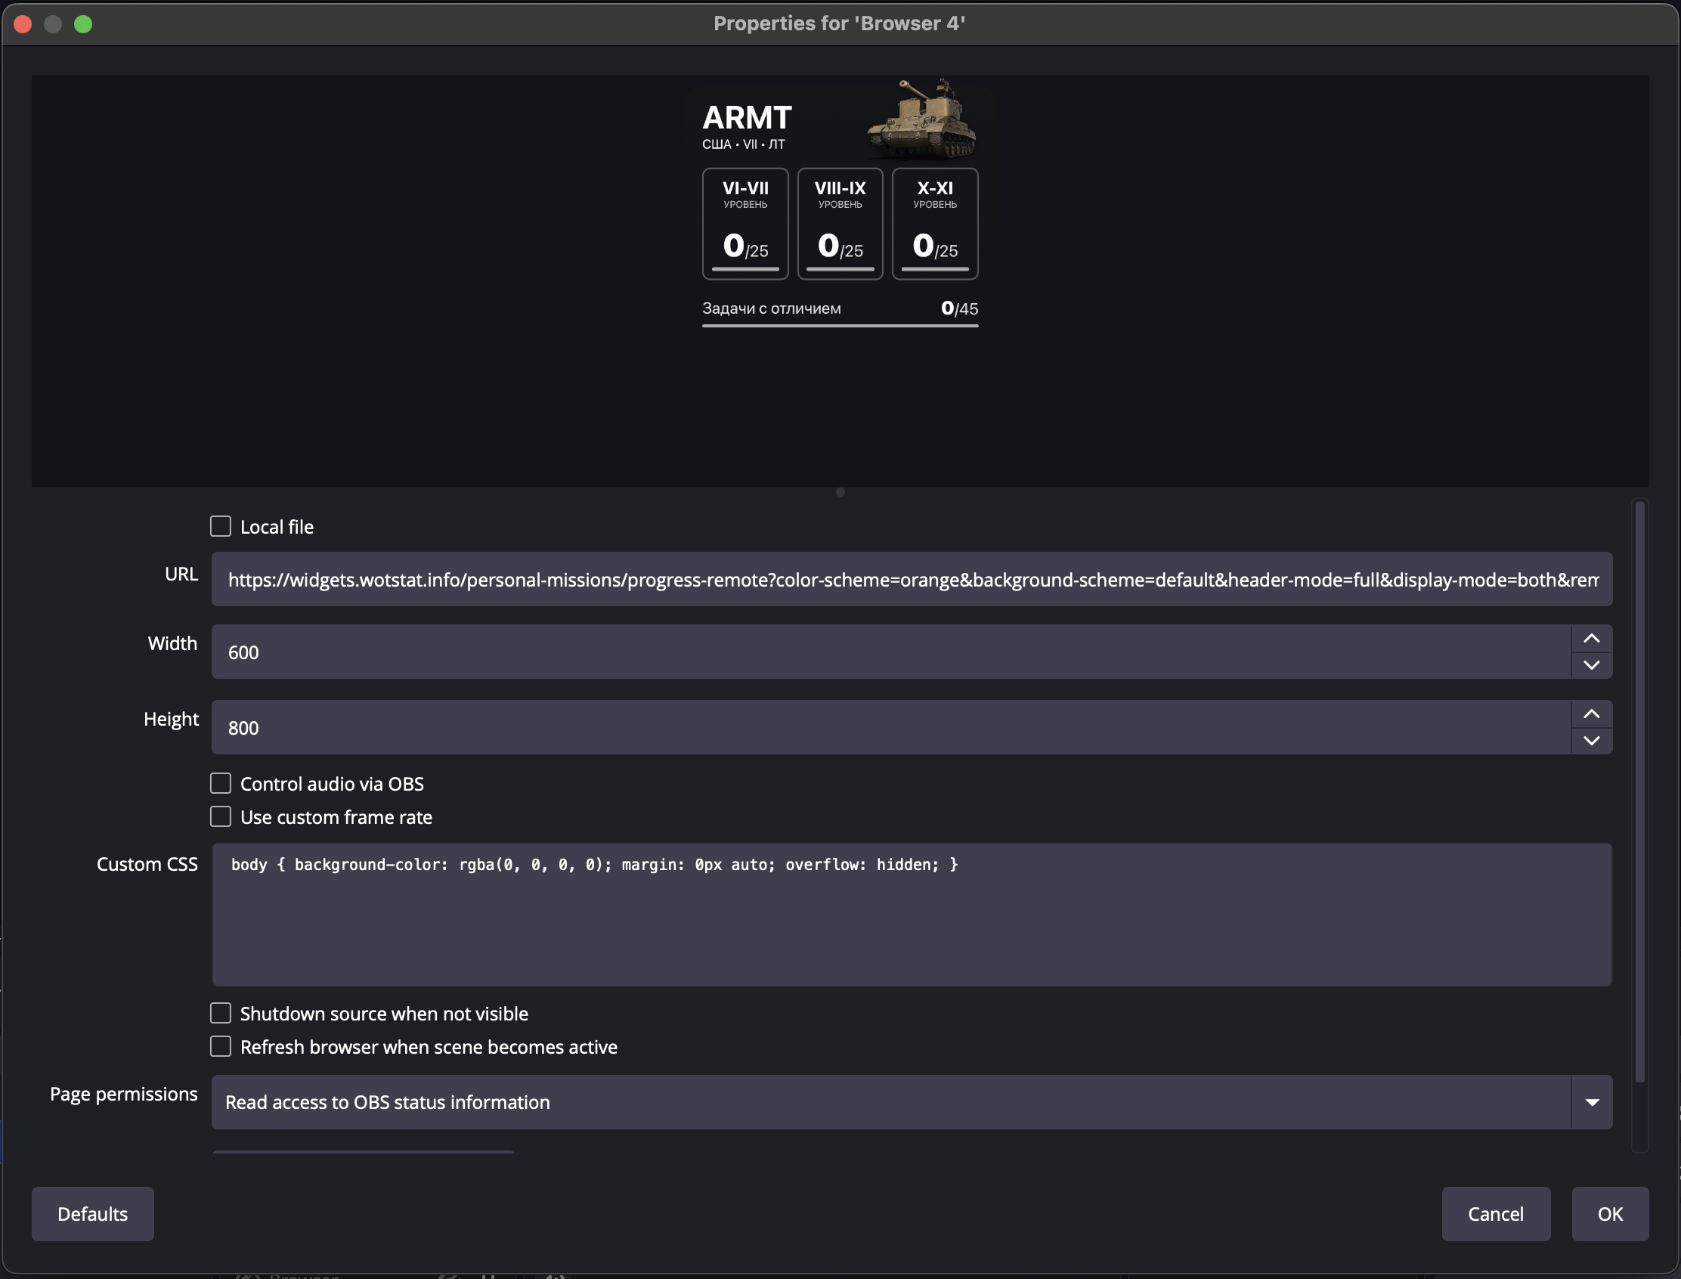1681x1279 pixels.
Task: Enable the Local file checkbox
Action: coord(220,526)
